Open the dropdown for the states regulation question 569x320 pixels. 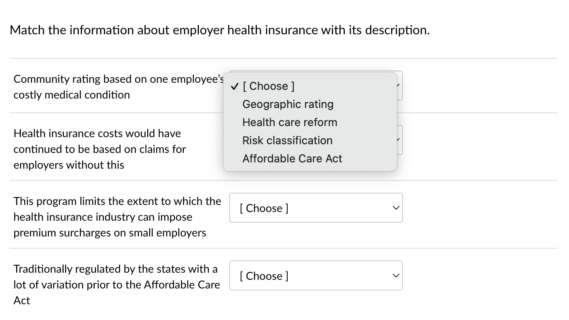point(316,275)
